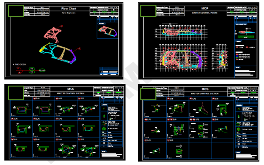The image size is (264, 165).
Task: Select the rear-view body grid in MCP sheet
Action: 220,57
